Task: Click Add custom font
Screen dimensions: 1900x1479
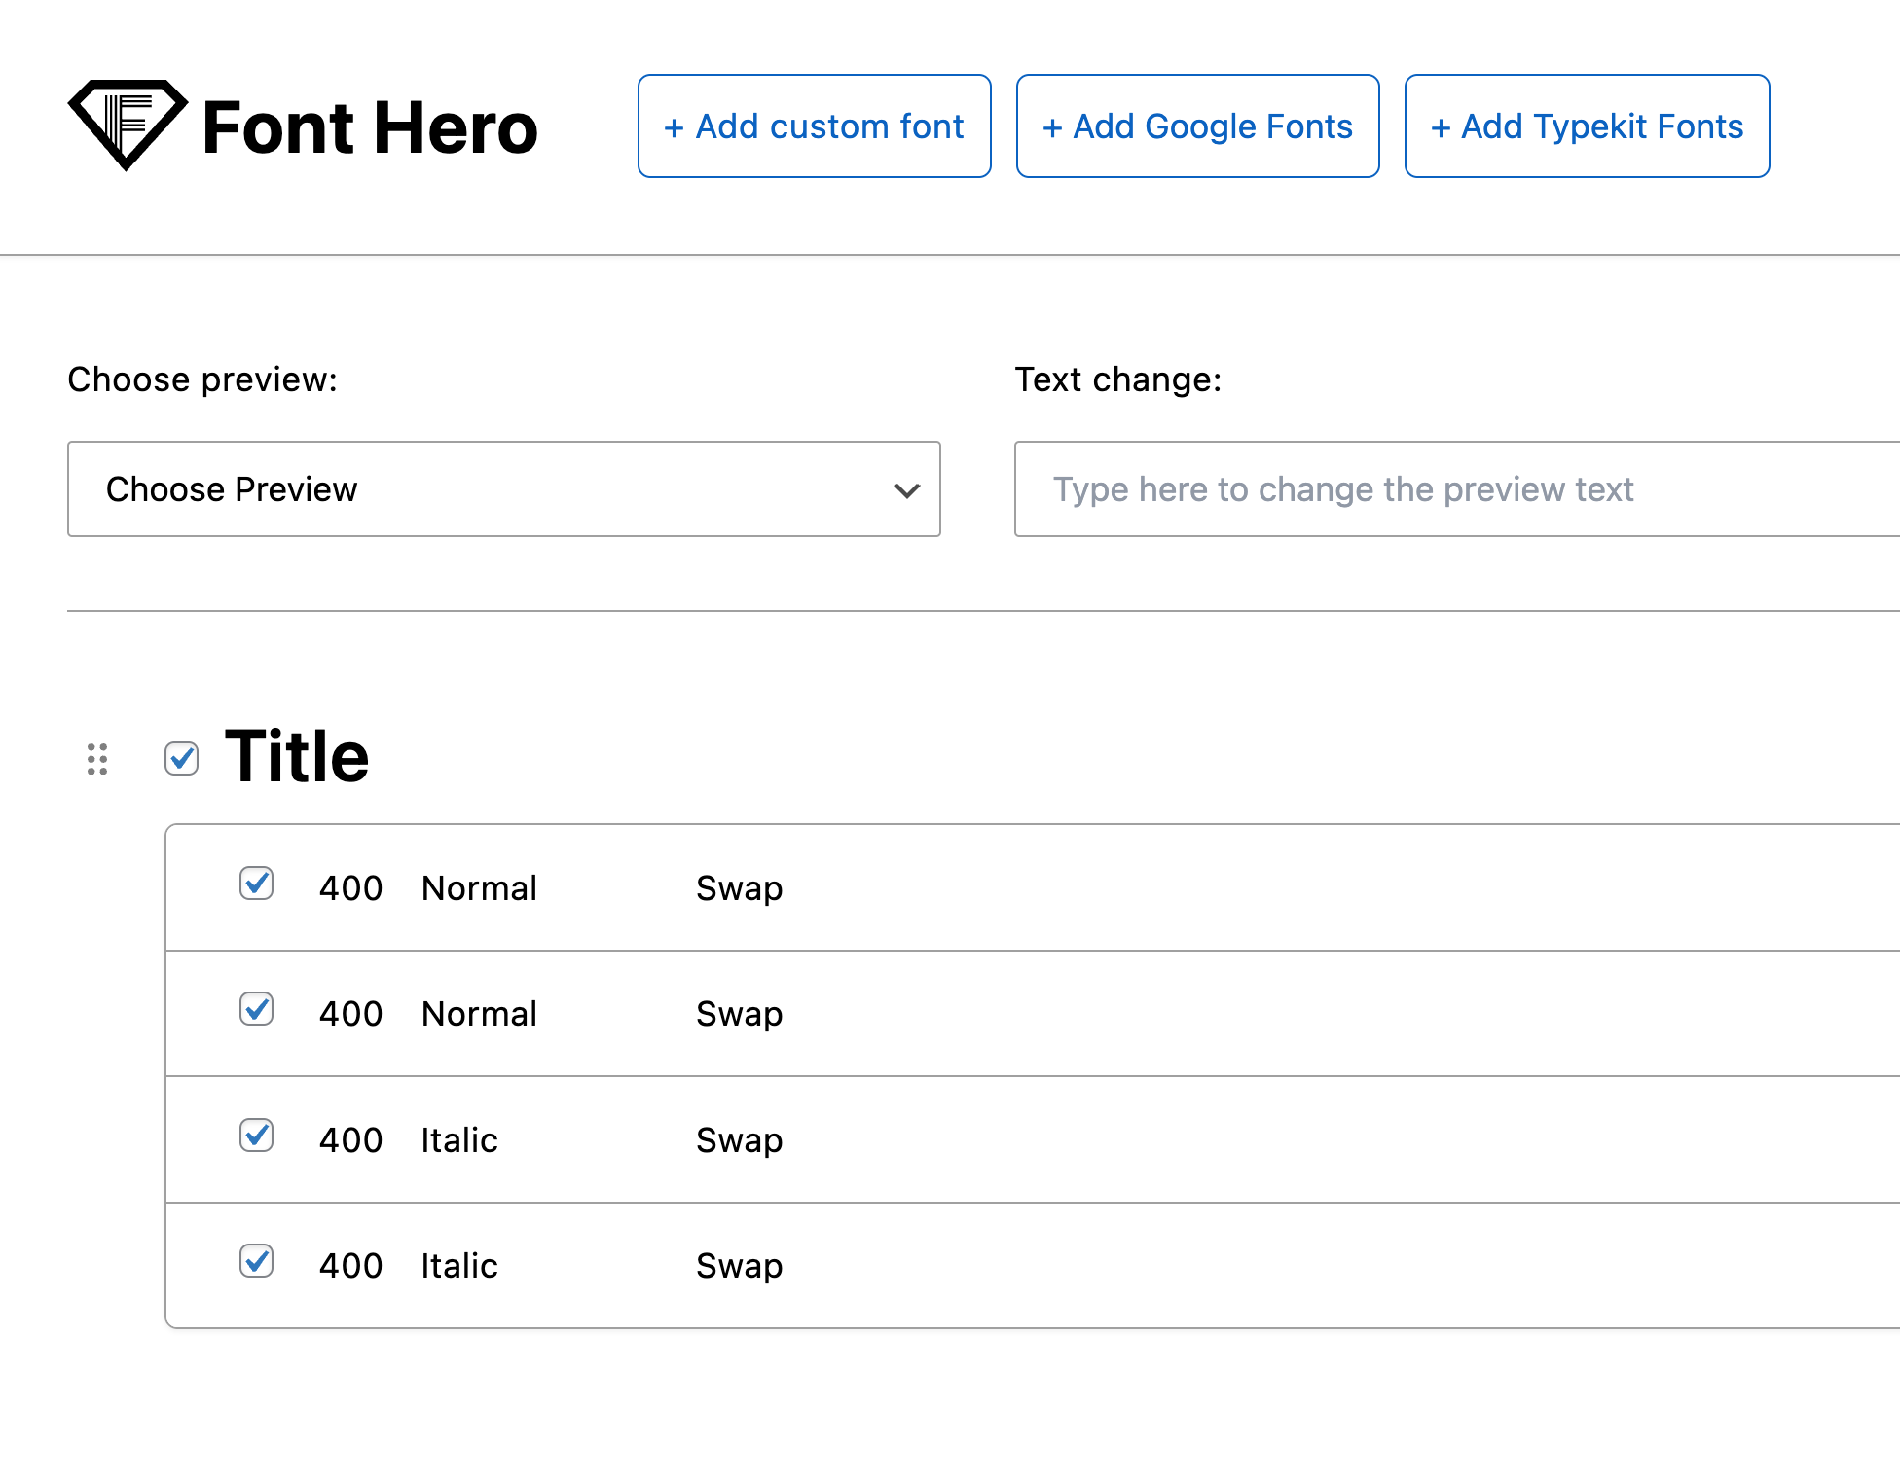Action: point(814,126)
